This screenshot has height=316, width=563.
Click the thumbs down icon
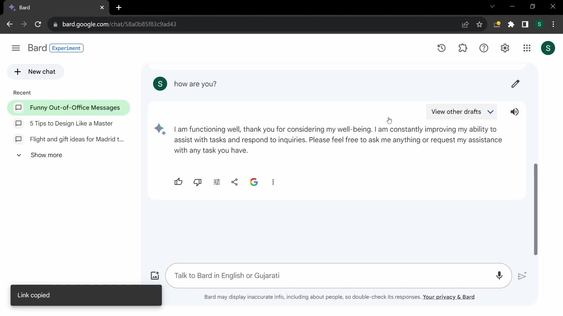(x=198, y=182)
